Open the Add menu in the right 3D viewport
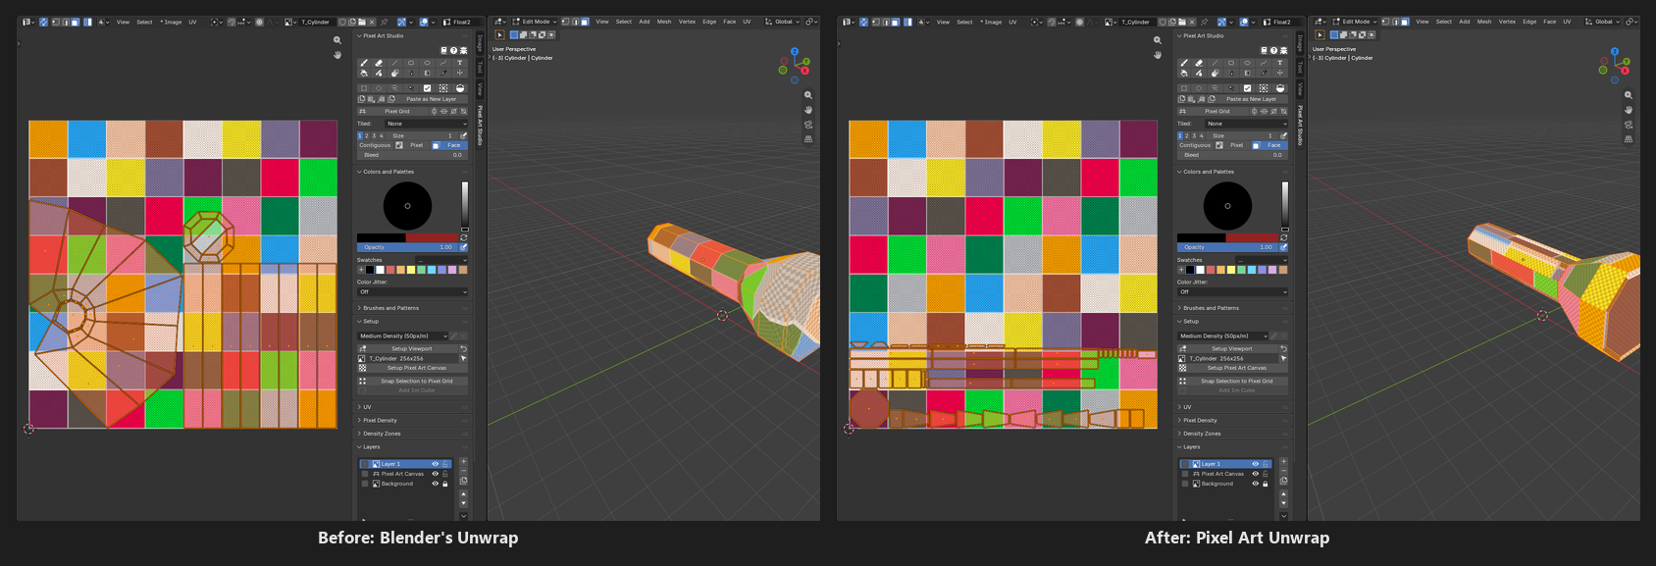 pos(1464,22)
